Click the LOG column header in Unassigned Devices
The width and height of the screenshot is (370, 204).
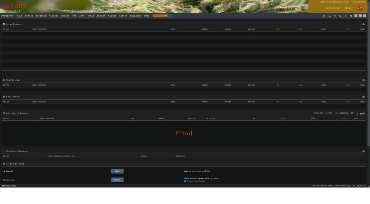click(x=356, y=118)
